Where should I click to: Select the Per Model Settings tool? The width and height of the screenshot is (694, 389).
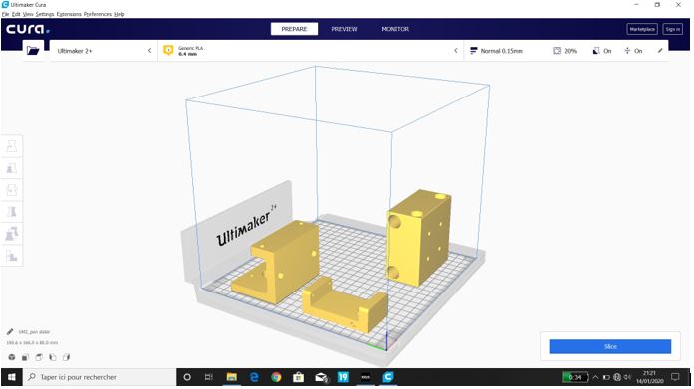tap(12, 234)
